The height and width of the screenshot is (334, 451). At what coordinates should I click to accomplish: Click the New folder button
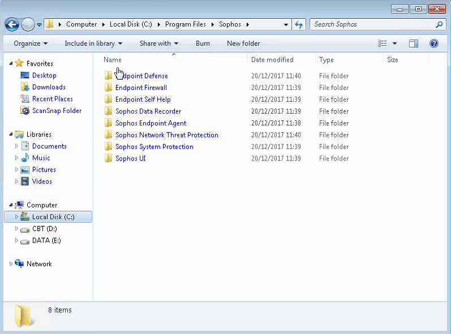point(243,44)
